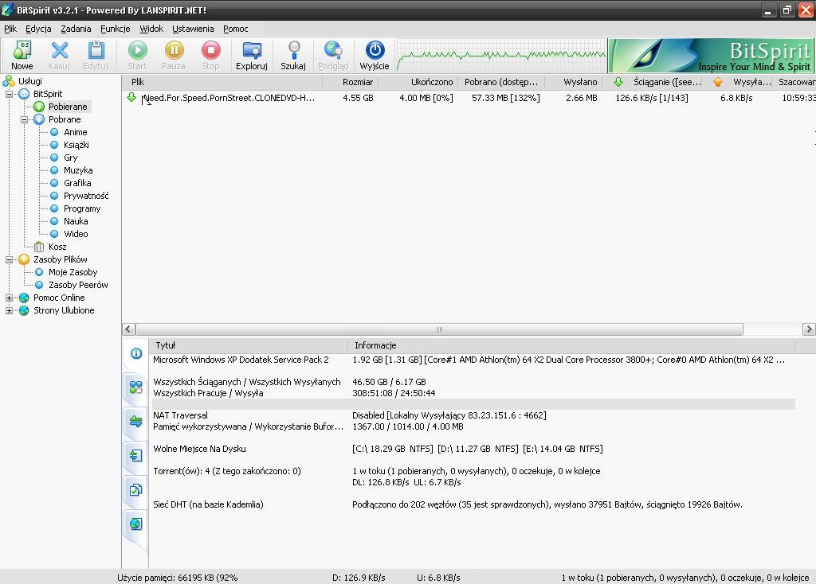Screen dimensions: 816x584
Task: Select Usługi root tree node
Action: (30, 81)
